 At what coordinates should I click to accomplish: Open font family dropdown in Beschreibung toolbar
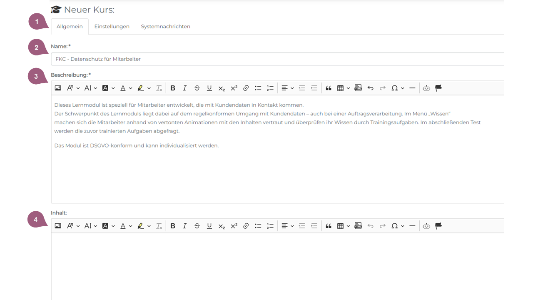[73, 88]
